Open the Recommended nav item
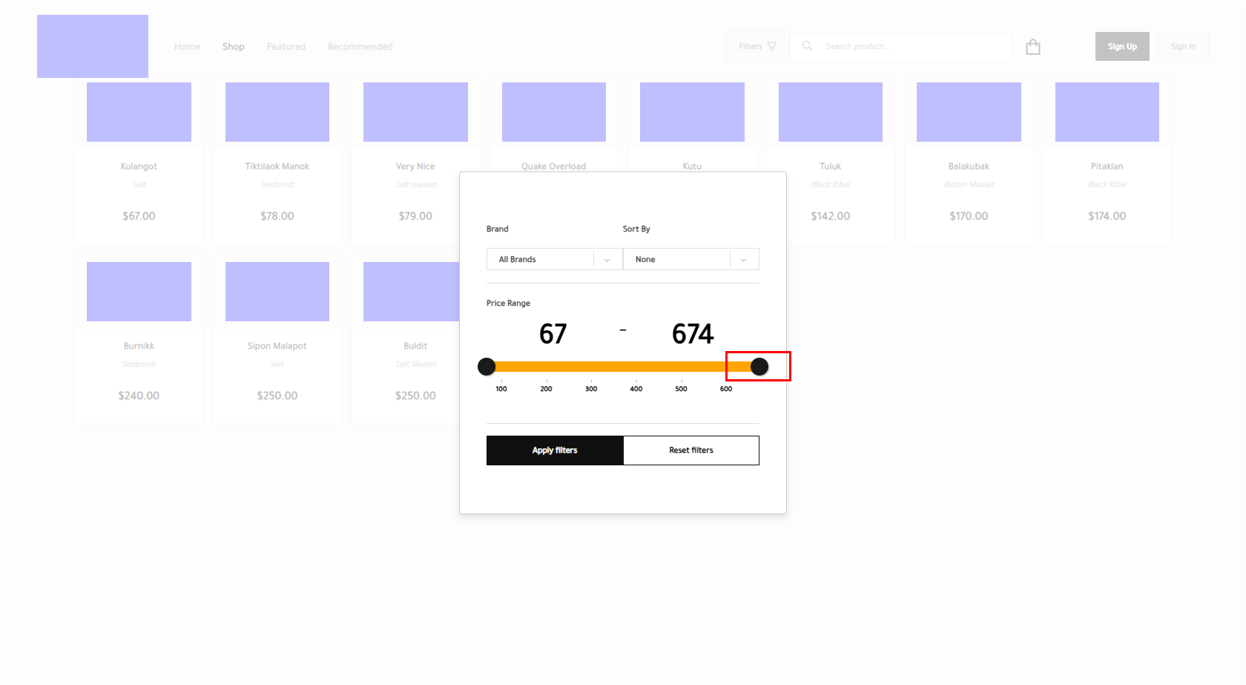 click(x=360, y=46)
